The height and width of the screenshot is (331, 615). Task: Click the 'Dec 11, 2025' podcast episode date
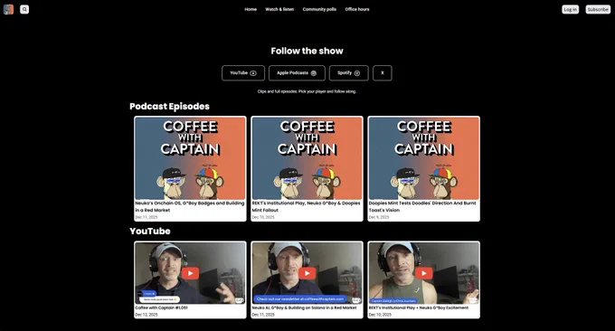147,217
